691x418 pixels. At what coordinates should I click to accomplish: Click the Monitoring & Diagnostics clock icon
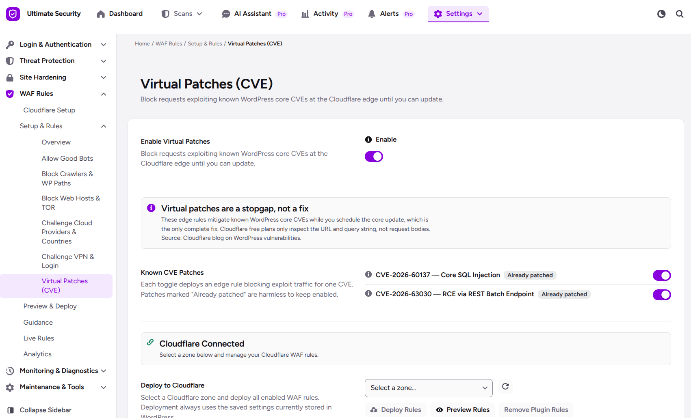[x=10, y=371]
